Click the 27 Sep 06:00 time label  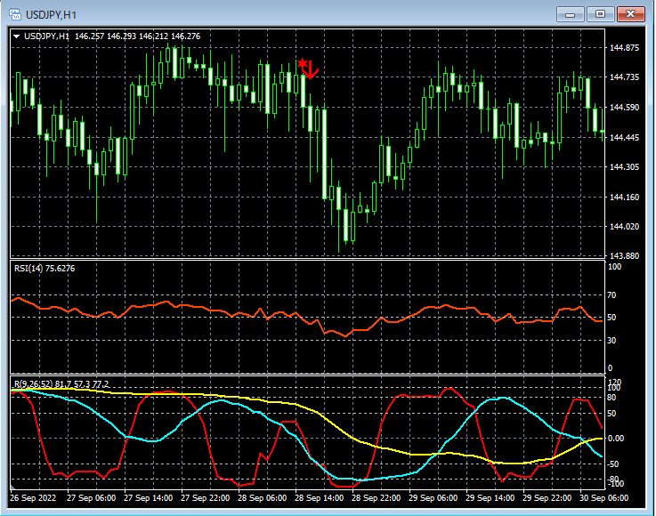point(91,498)
